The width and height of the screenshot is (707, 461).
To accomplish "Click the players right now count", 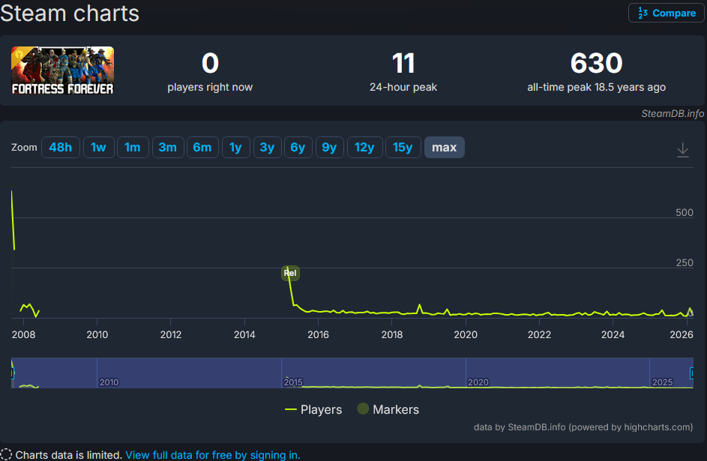I will point(210,63).
